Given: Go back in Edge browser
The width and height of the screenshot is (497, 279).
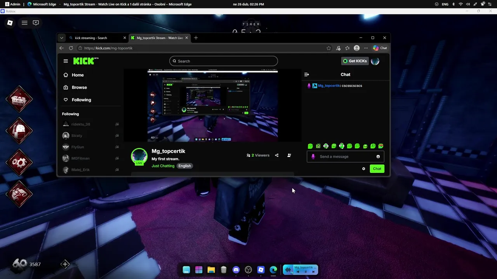Looking at the screenshot, I should (x=61, y=48).
